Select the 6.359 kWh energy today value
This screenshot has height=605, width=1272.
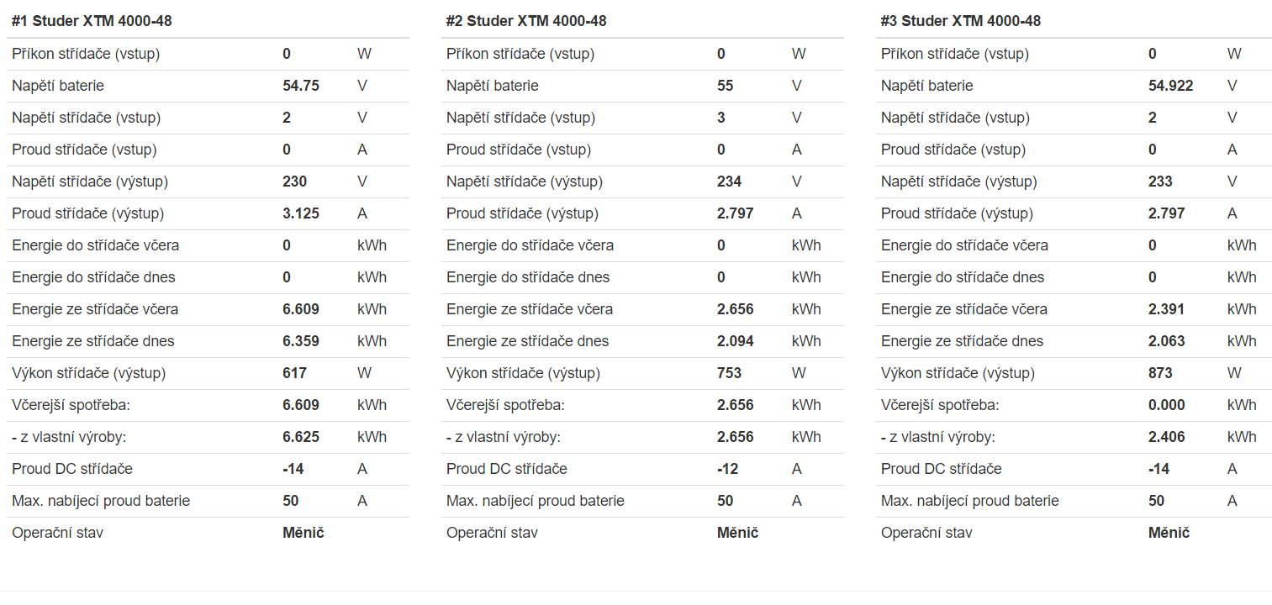[x=301, y=341]
